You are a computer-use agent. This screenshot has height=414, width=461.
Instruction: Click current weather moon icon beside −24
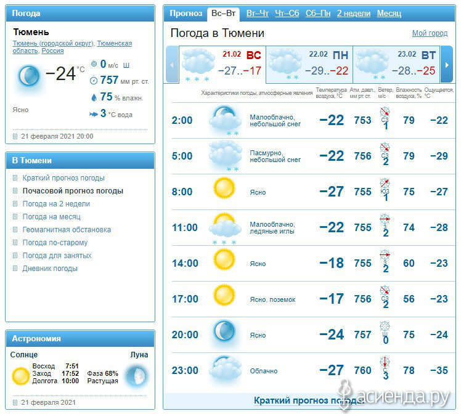coord(28,76)
